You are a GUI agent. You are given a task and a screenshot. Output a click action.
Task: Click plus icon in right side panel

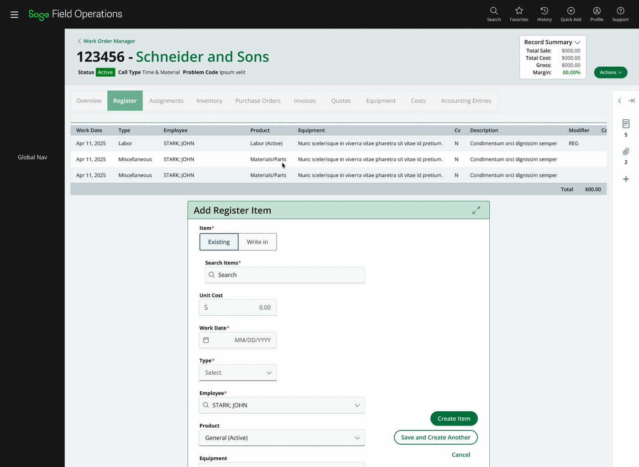(x=626, y=179)
